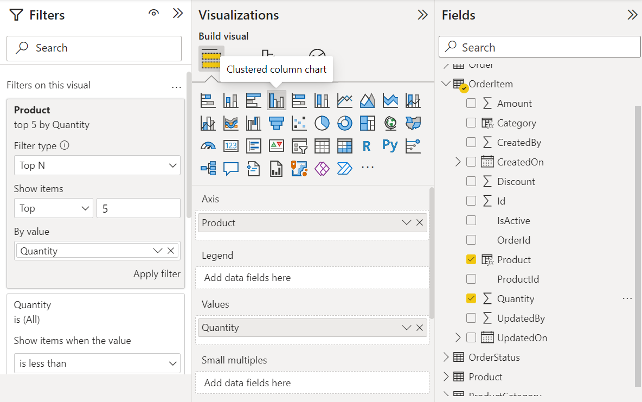
Task: Toggle the eye icon in Filters header
Action: 154,14
